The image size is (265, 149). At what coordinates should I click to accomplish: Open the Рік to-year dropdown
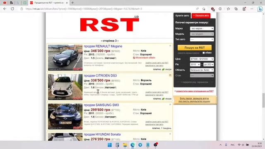point(209,65)
